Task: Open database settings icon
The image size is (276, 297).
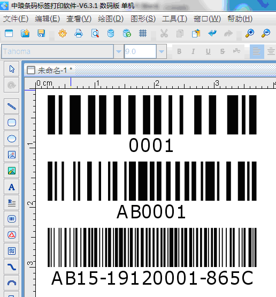Action: pos(111,34)
